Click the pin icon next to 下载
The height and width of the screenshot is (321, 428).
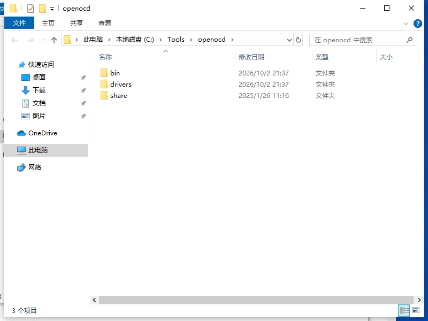[x=83, y=90]
